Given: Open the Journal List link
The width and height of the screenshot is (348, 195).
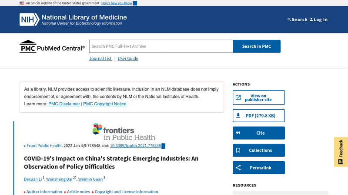Looking at the screenshot, I should (x=100, y=58).
